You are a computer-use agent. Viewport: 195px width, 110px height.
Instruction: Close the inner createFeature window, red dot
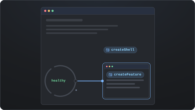pos(107,66)
